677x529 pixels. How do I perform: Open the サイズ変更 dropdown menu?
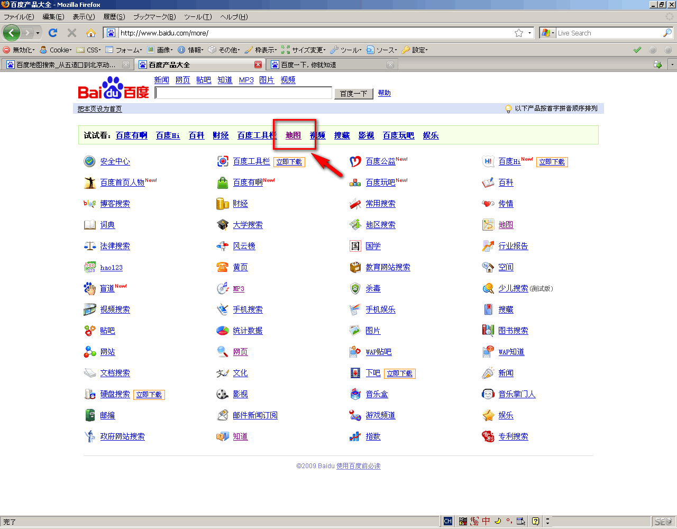pos(304,50)
